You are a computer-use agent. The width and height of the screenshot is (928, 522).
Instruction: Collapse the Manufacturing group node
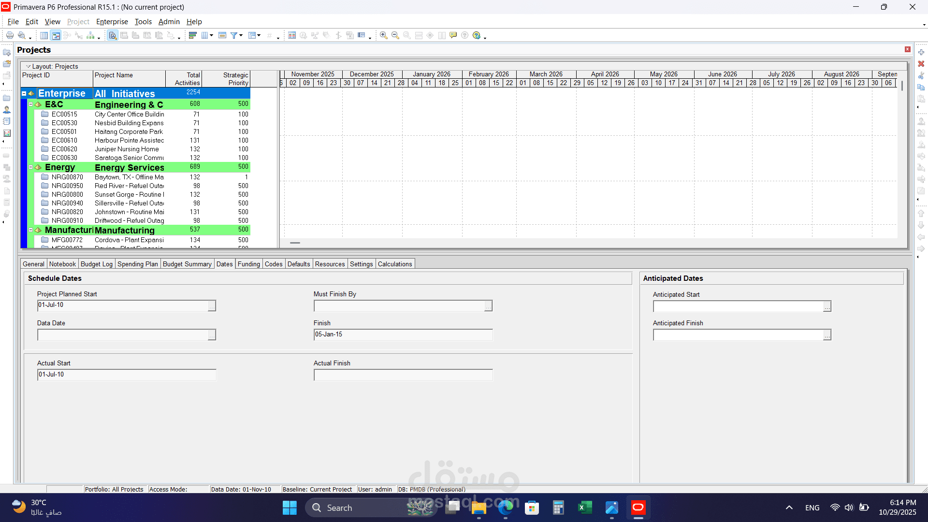(x=30, y=230)
